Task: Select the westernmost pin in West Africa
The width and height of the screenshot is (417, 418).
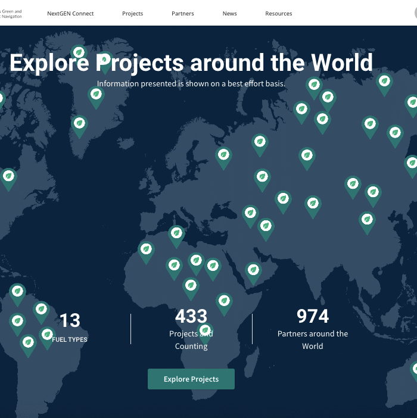Action: point(146,249)
